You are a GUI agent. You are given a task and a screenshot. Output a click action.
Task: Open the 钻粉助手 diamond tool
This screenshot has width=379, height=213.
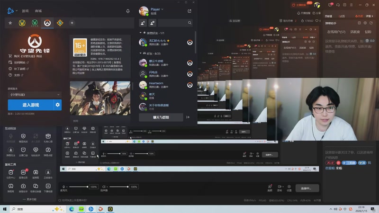36,151
